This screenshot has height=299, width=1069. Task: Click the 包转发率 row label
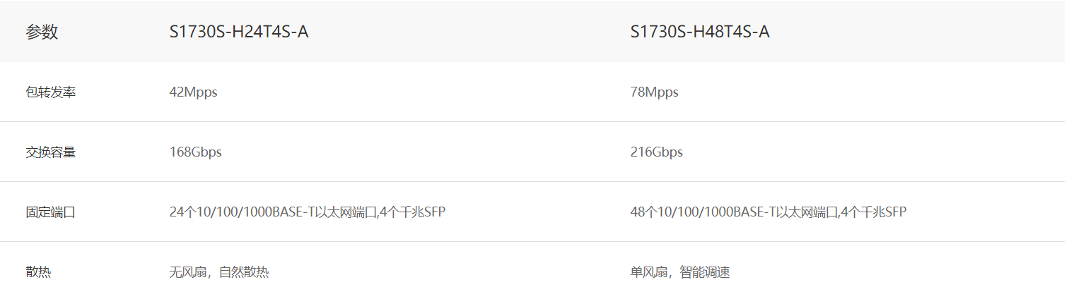pyautogui.click(x=50, y=92)
